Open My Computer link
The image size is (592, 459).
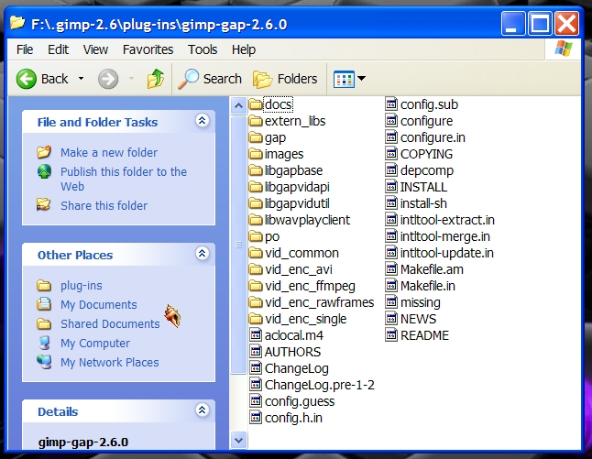[x=95, y=344]
